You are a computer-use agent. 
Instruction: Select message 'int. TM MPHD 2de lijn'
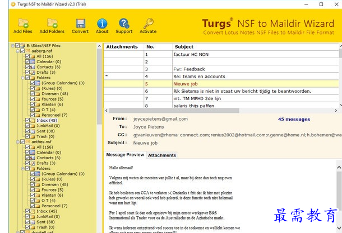[221, 98]
